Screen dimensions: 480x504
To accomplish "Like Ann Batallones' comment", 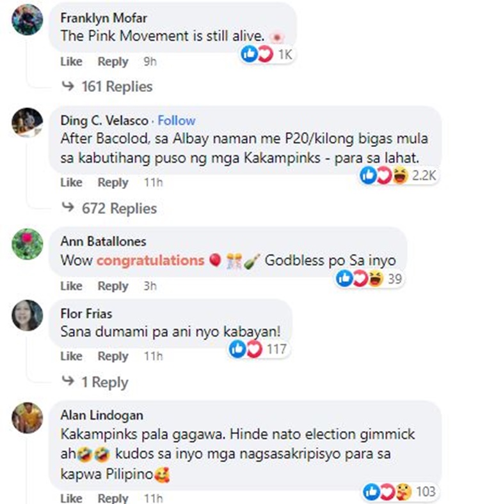I will pyautogui.click(x=71, y=286).
